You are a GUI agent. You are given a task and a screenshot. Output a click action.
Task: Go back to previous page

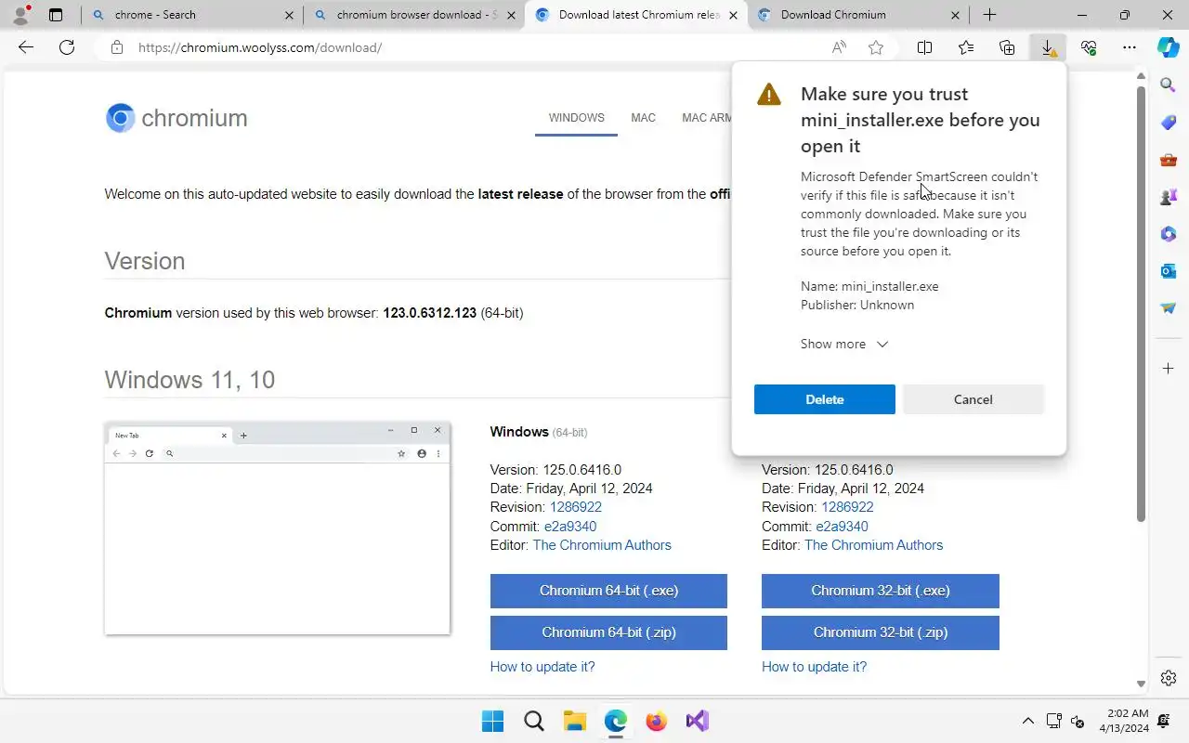[x=26, y=47]
